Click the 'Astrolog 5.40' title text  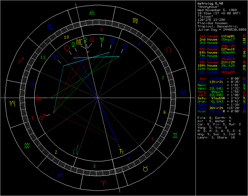(210, 4)
